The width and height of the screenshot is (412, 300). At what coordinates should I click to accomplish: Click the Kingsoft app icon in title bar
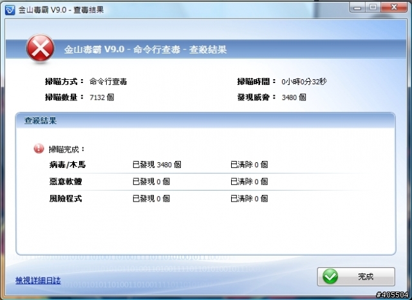[10, 10]
